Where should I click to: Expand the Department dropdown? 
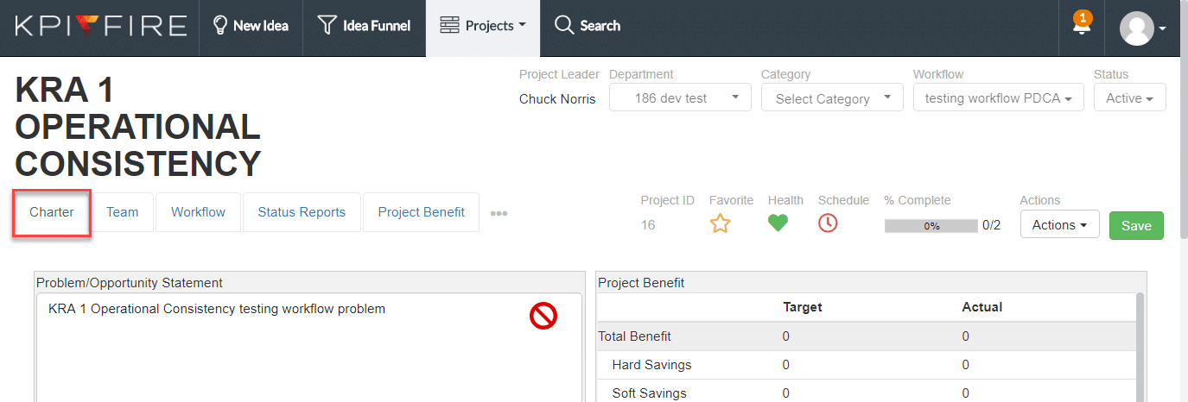tap(680, 98)
